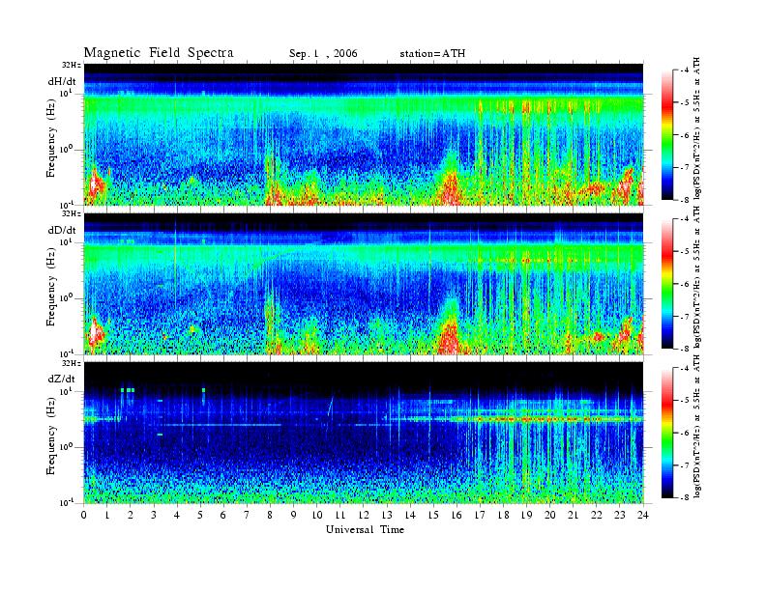Click the "dH/dt" panel label

[62, 81]
